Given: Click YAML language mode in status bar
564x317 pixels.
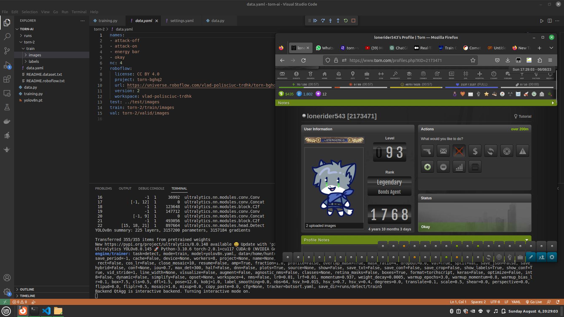Looking at the screenshot, I should (516, 302).
